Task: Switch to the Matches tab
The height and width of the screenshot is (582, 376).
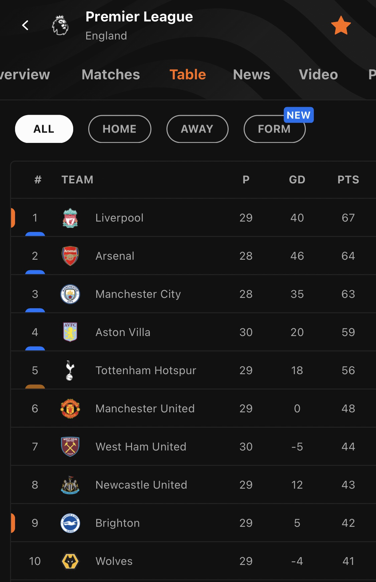Action: 111,74
